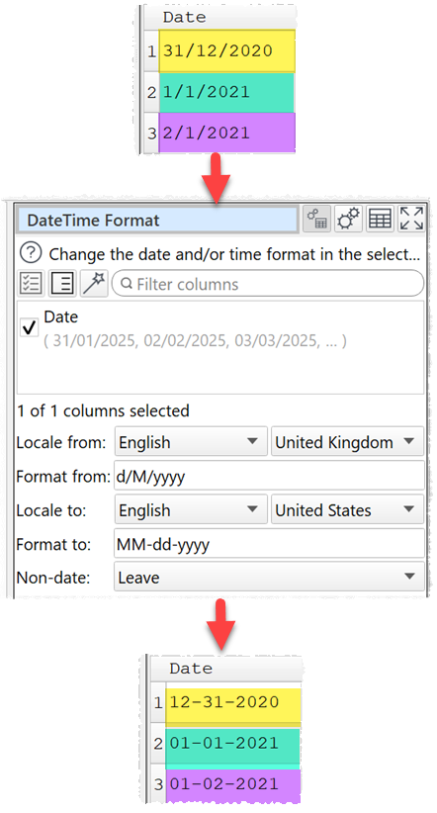
Task: Open the United Kingdom country dropdown
Action: coord(347,442)
